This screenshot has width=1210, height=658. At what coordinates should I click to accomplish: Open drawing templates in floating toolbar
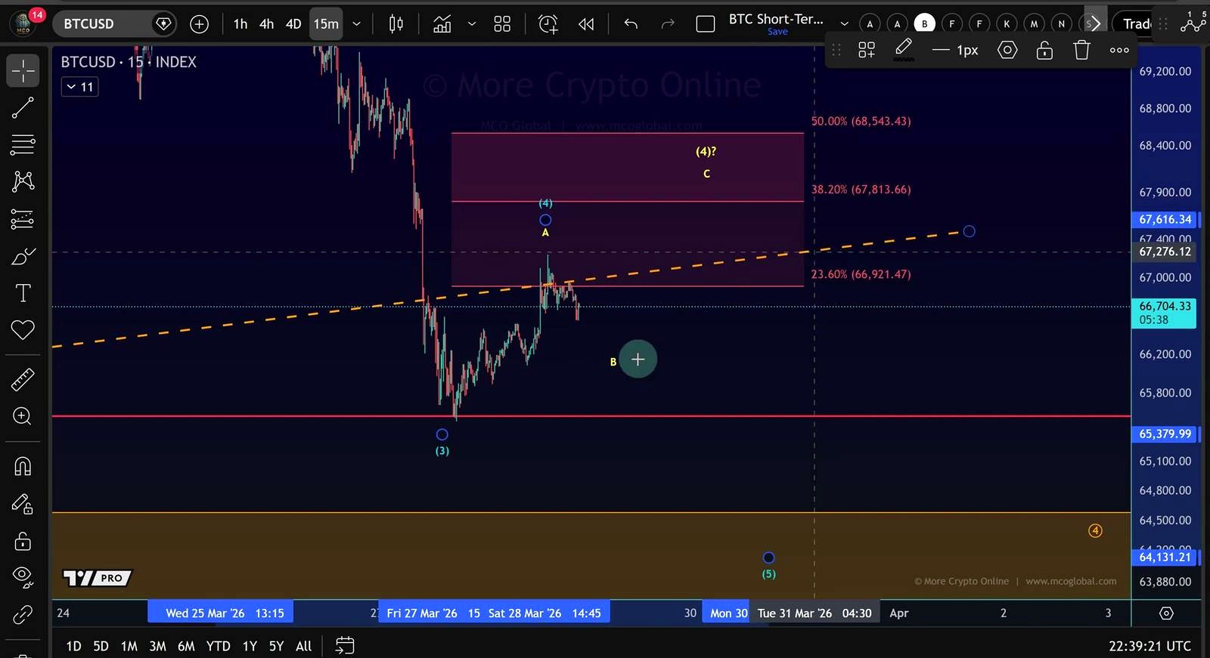pos(867,51)
